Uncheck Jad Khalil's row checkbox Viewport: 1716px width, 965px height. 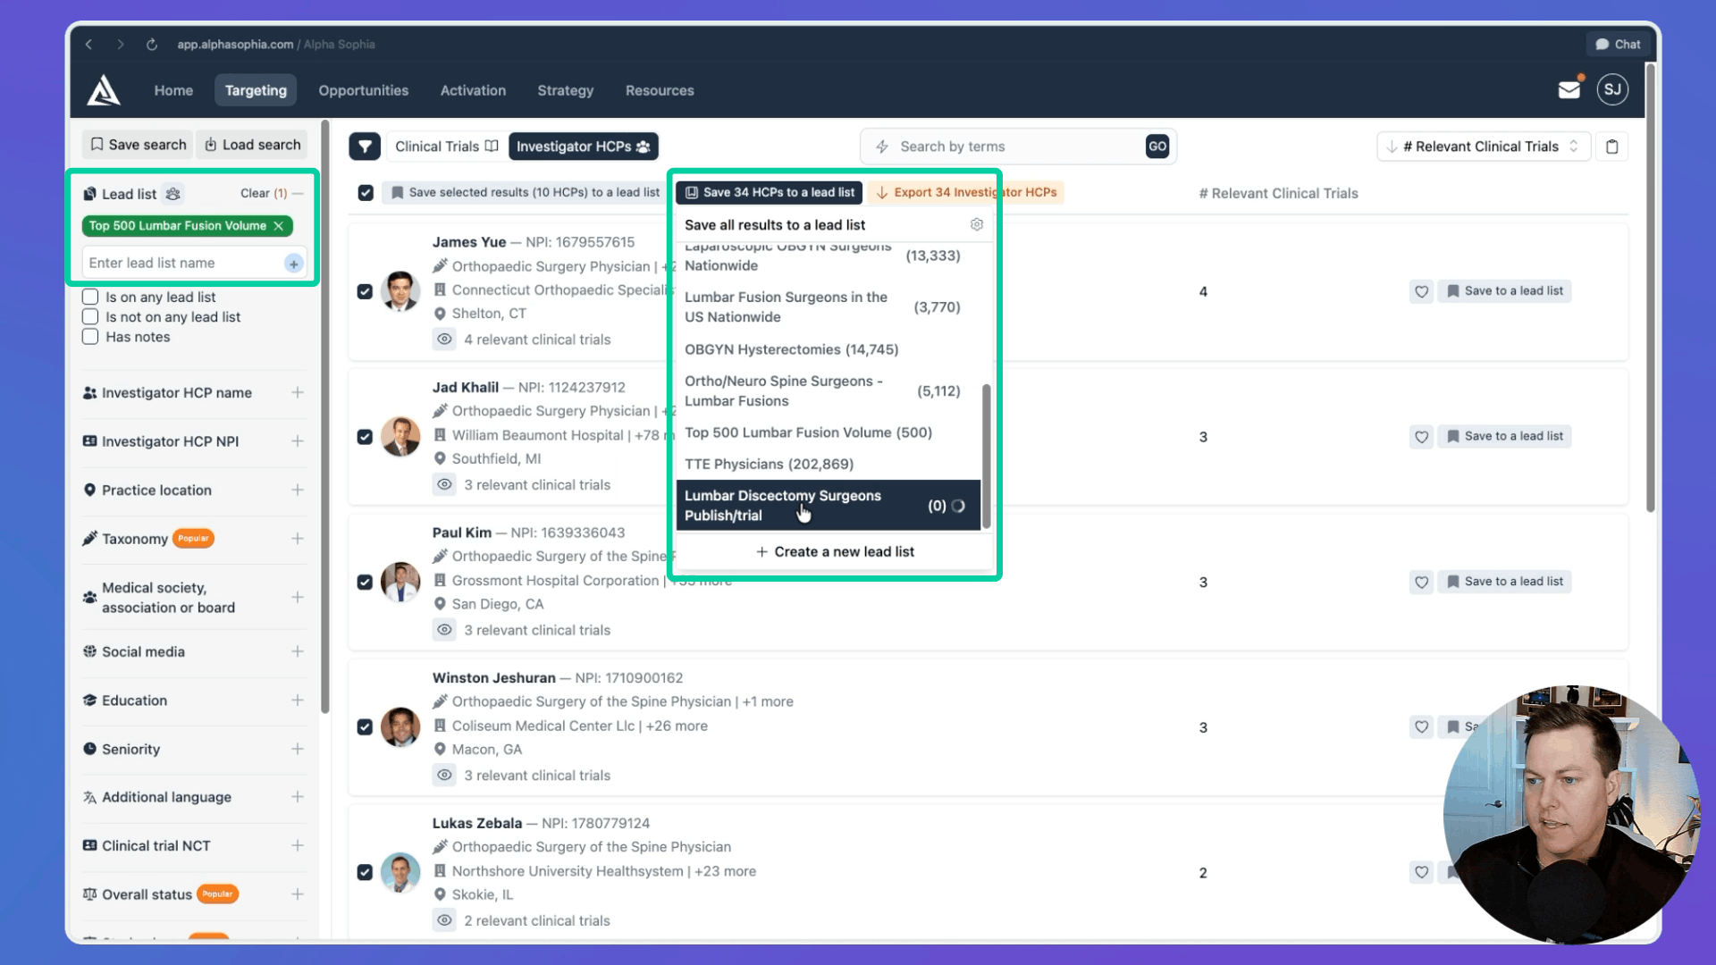(x=365, y=437)
